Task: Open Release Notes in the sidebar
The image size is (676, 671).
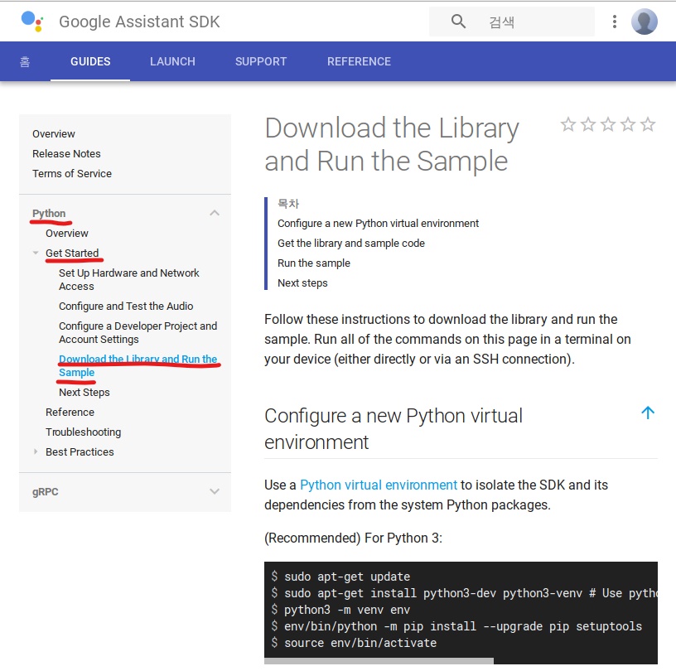Action: (66, 153)
